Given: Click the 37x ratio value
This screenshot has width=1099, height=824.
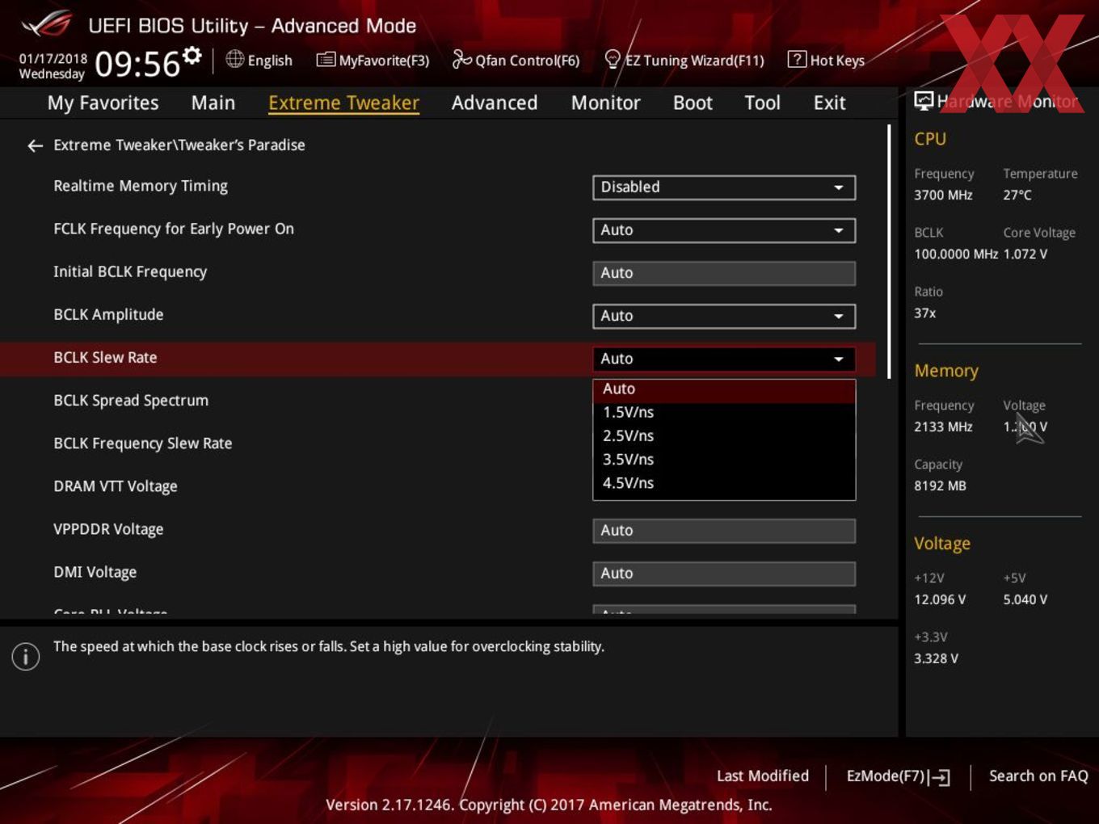Looking at the screenshot, I should (x=925, y=313).
